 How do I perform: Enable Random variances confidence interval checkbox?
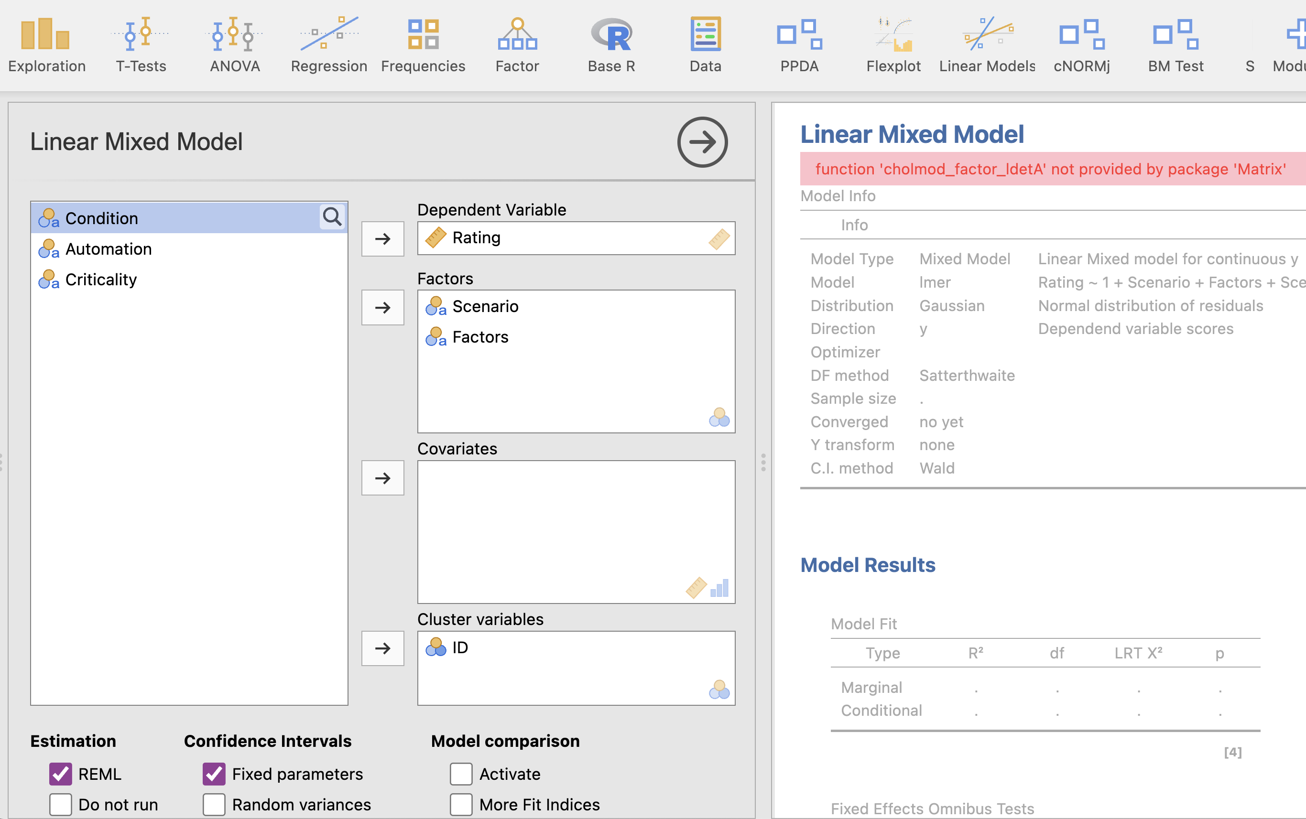[214, 804]
